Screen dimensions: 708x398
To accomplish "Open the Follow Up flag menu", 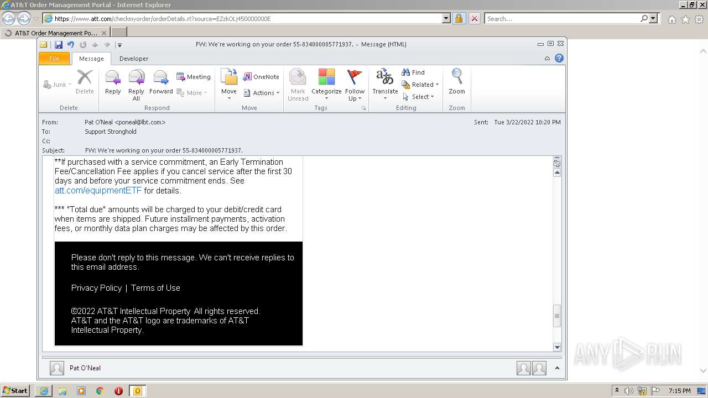I will [x=355, y=85].
